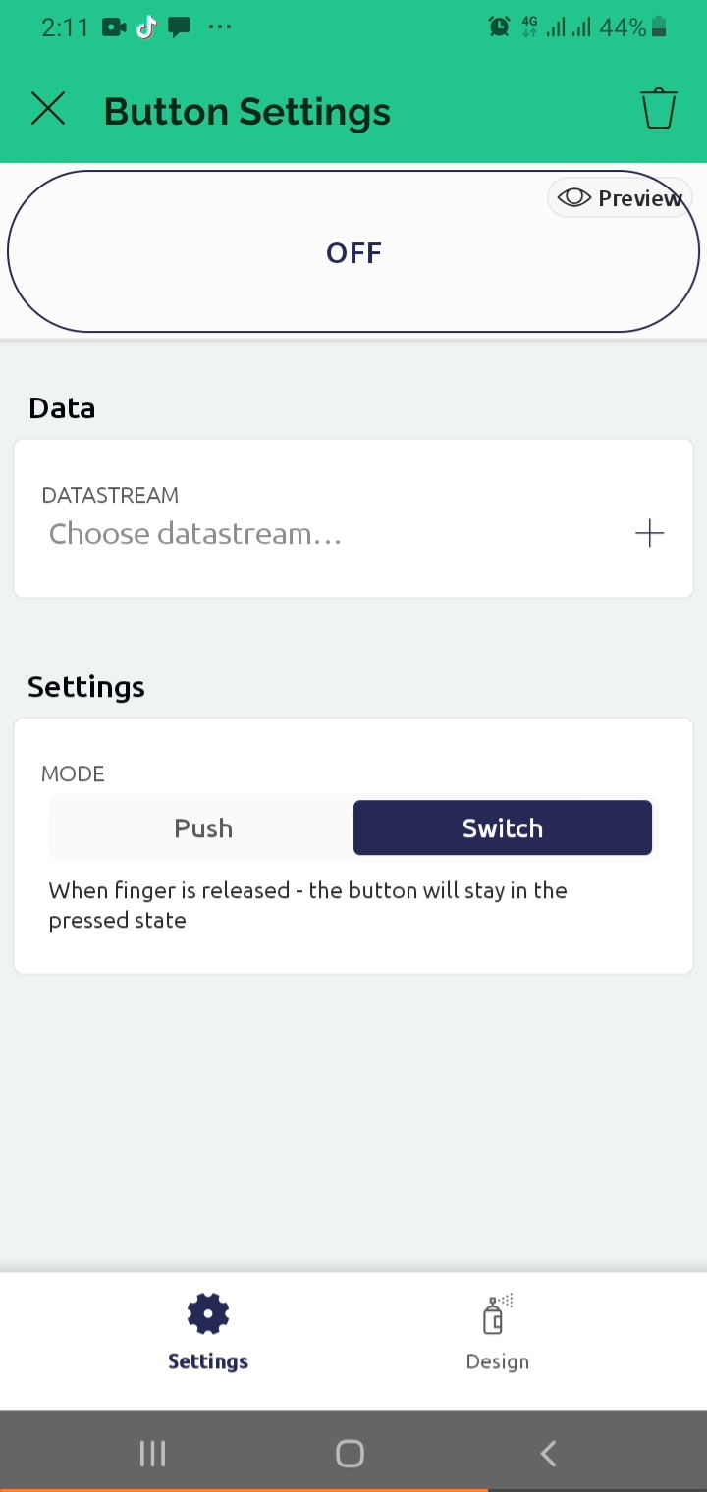
Task: Click the Design spray can icon
Action: click(497, 1315)
